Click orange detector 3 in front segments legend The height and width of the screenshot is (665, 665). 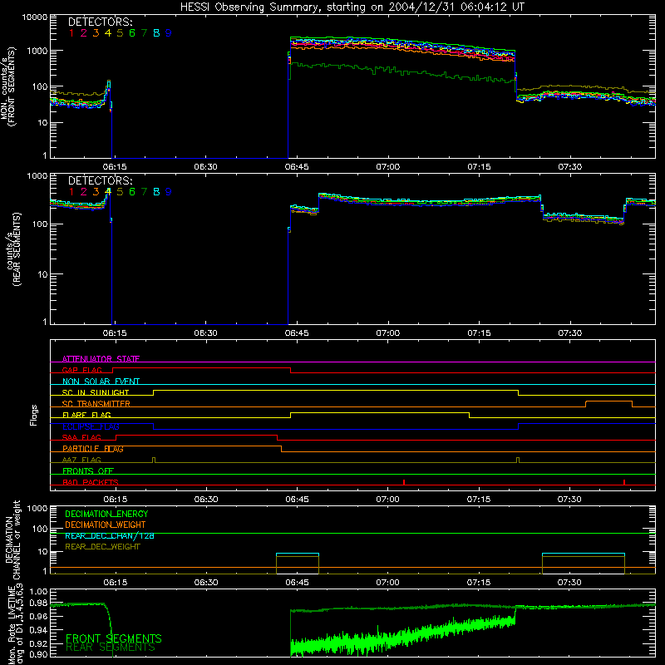pyautogui.click(x=96, y=33)
